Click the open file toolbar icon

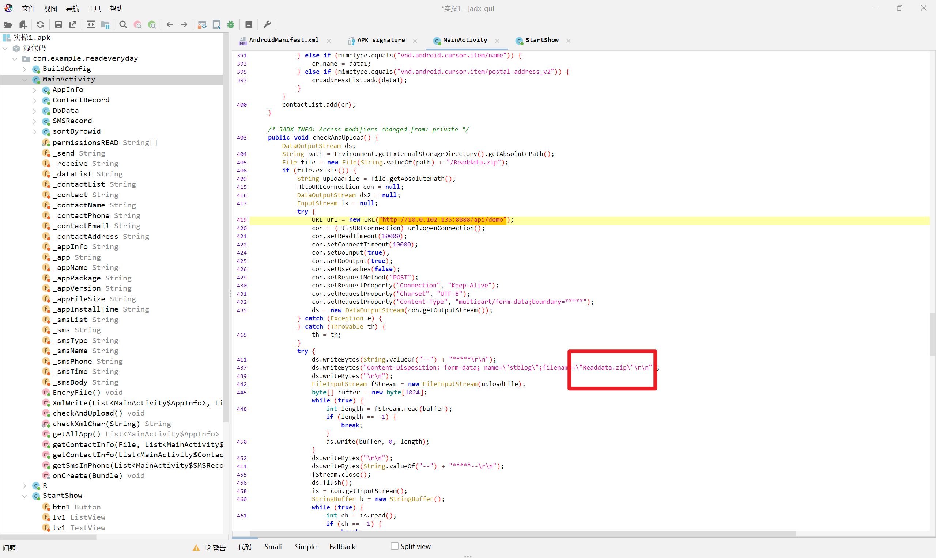(x=8, y=25)
